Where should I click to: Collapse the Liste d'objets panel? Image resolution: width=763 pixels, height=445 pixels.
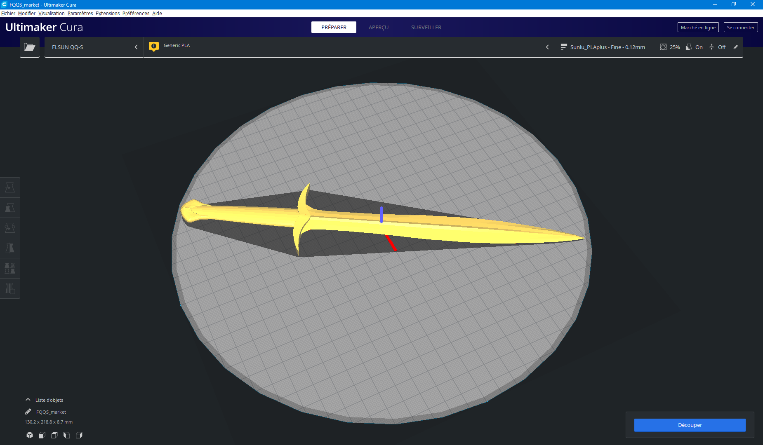click(28, 399)
